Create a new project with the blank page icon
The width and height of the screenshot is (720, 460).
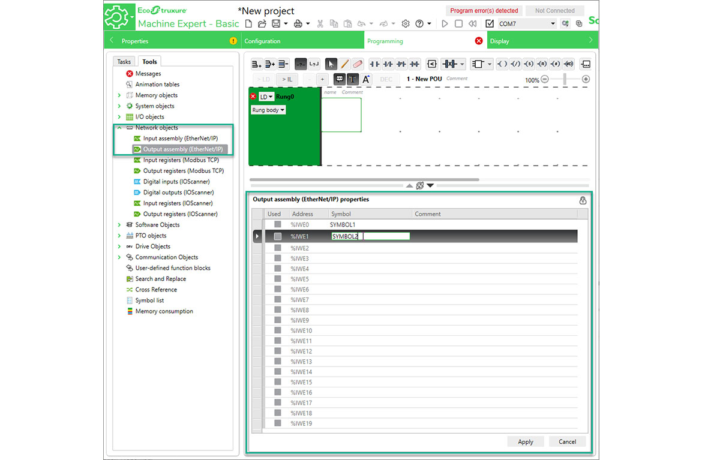[x=248, y=24]
